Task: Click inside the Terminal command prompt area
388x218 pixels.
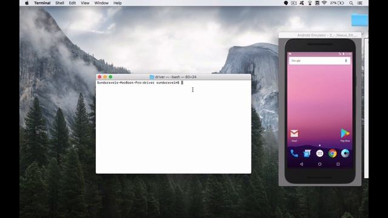Action: pyautogui.click(x=173, y=127)
